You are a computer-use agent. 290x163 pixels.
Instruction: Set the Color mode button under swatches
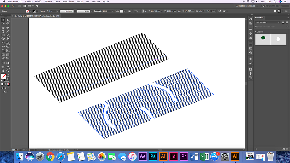pos(2,84)
